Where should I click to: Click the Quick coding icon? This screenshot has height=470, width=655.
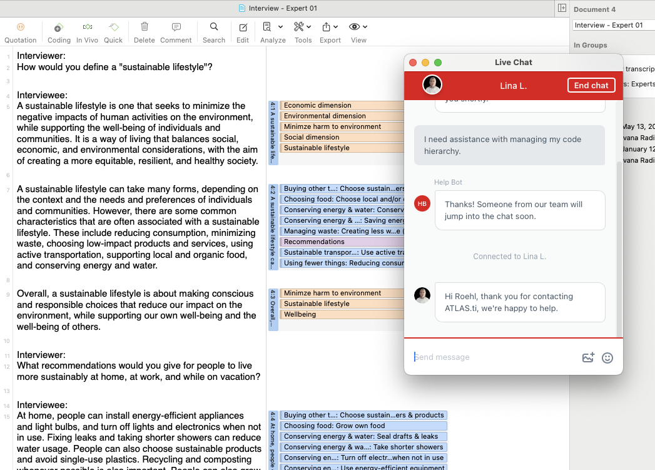[x=113, y=28]
